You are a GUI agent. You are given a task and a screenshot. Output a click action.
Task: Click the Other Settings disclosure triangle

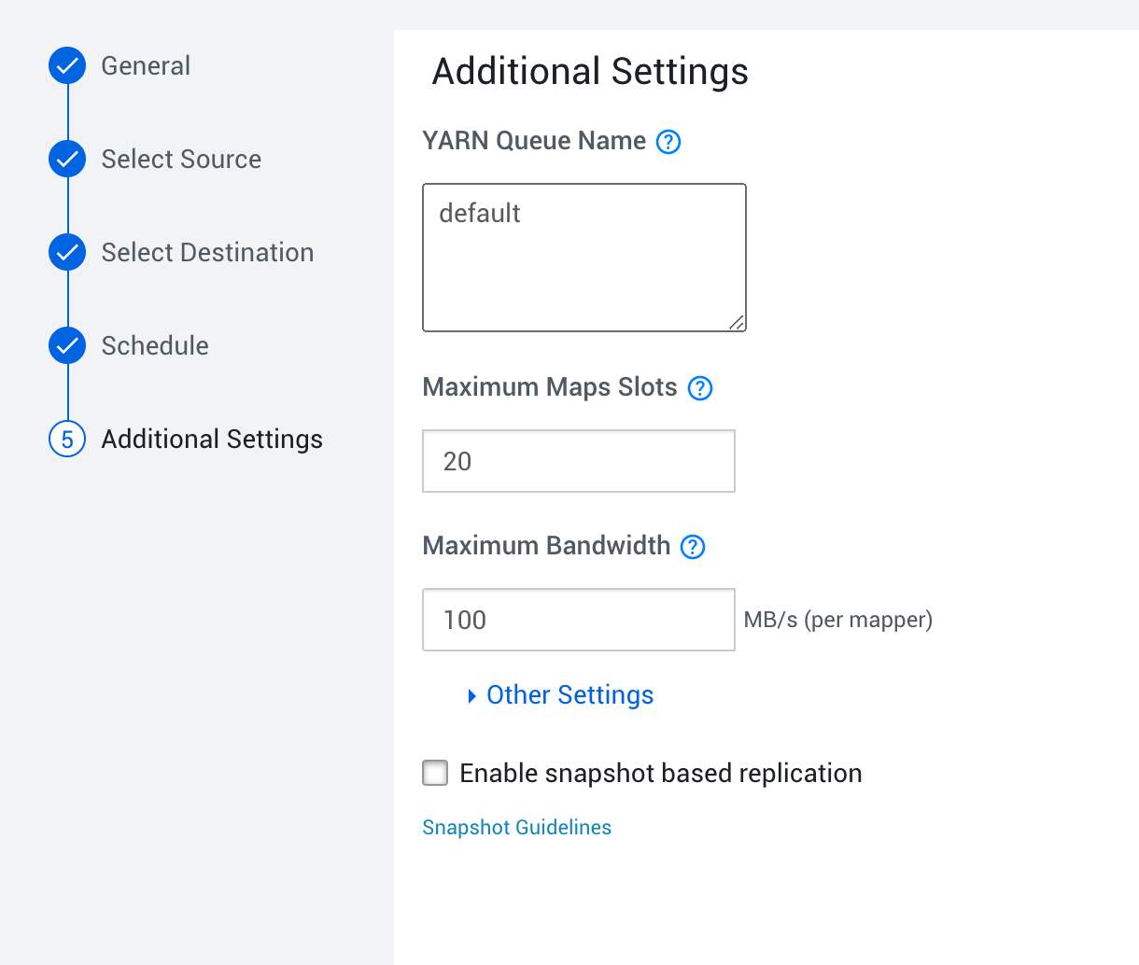coord(471,696)
